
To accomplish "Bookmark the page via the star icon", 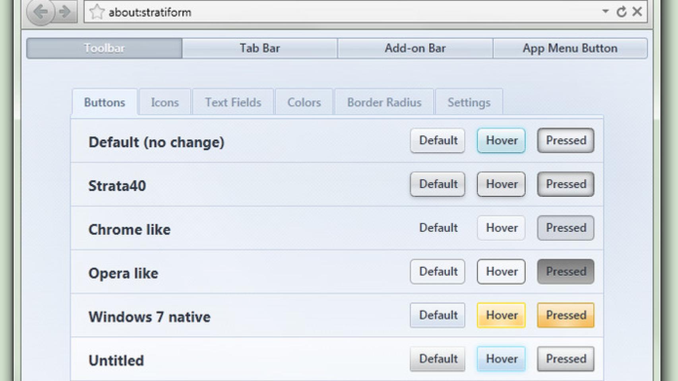I will point(97,12).
